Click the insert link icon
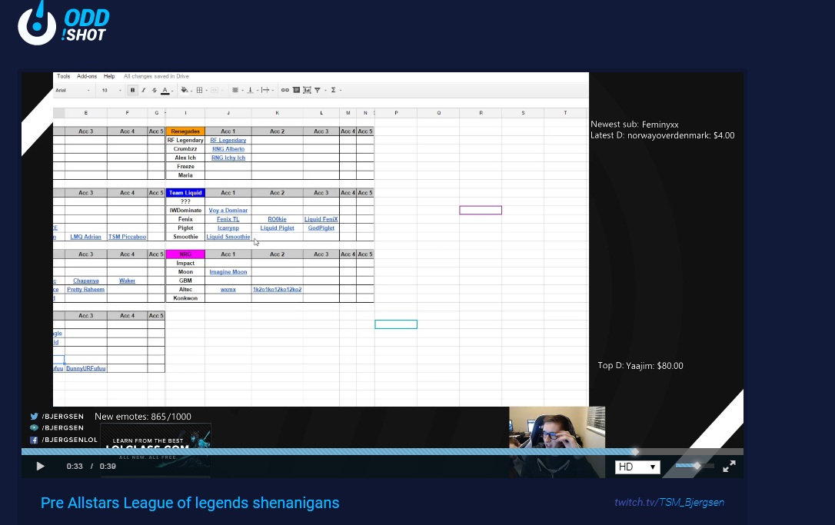This screenshot has height=525, width=835. click(285, 91)
